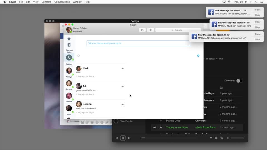Click the Add Credit link

point(78,31)
